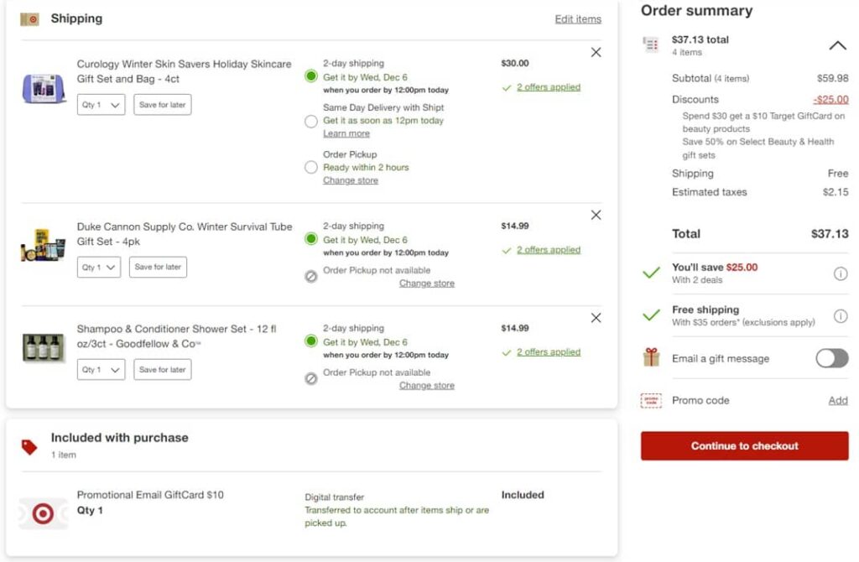Open Curology gift set product thumbnail
The height and width of the screenshot is (562, 859).
point(44,88)
